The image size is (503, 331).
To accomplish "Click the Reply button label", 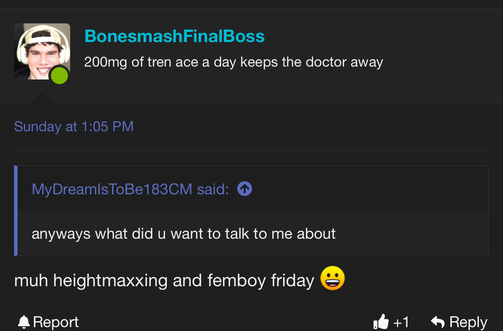I will (468, 322).
